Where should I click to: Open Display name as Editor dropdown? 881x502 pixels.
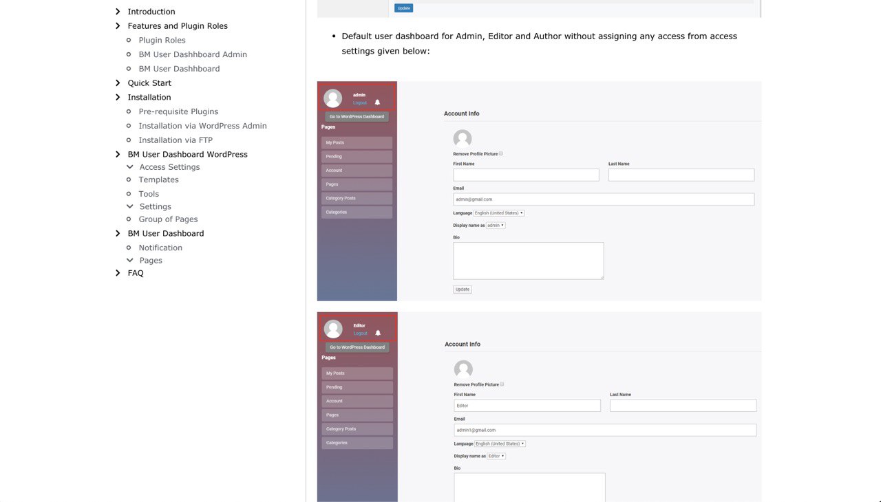coord(496,456)
